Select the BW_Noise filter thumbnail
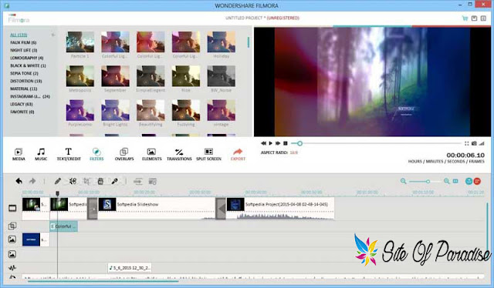The height and width of the screenshot is (288, 494). [x=222, y=75]
